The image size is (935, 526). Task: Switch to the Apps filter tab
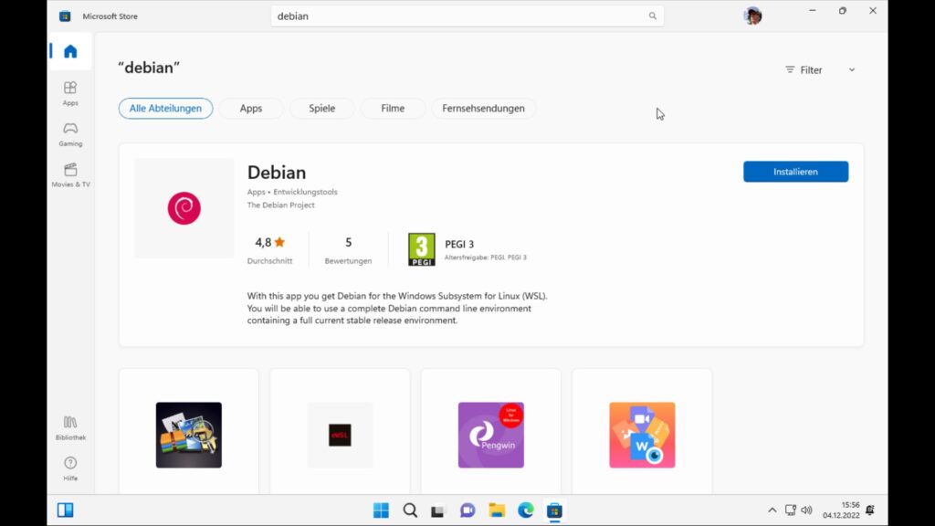point(251,109)
